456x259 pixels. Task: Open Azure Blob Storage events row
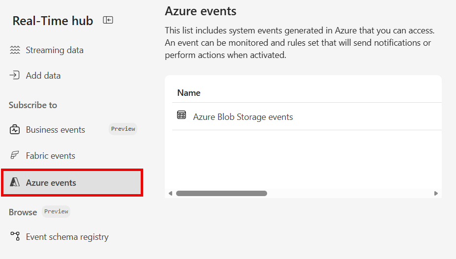click(307, 116)
